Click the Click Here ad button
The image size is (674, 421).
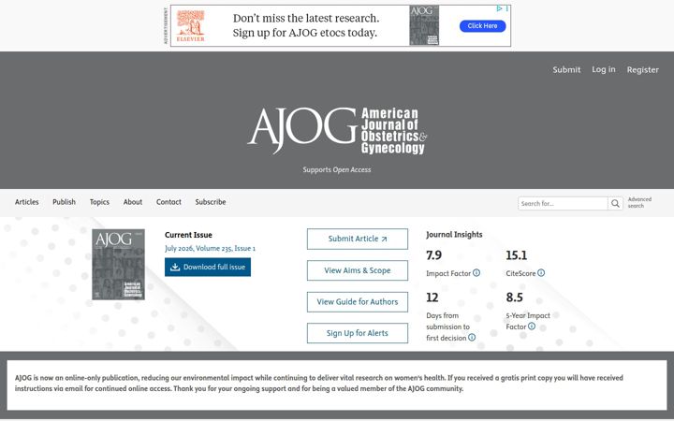point(482,26)
